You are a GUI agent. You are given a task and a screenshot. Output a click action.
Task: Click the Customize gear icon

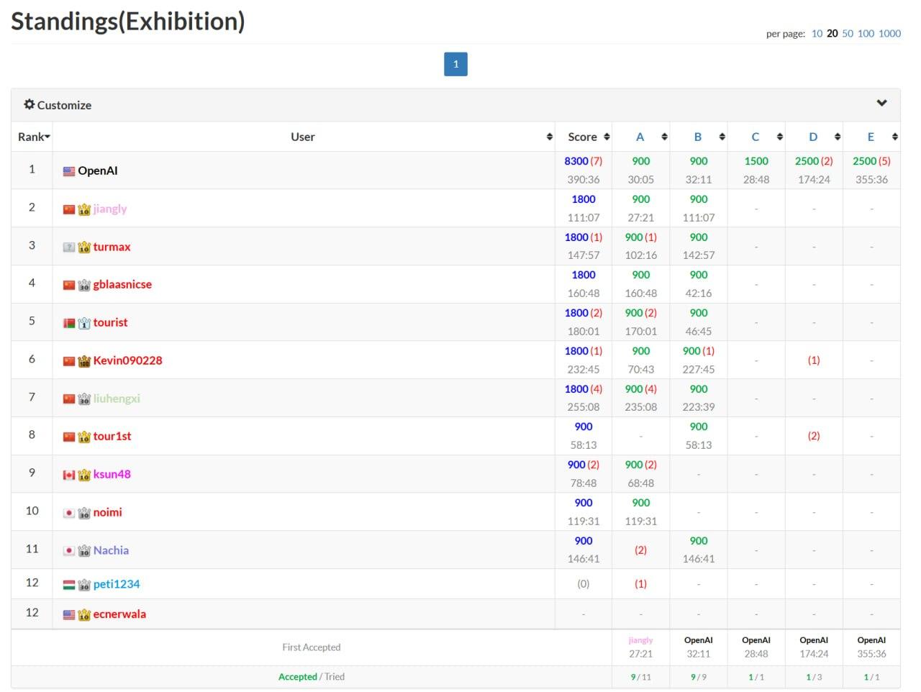pos(29,104)
